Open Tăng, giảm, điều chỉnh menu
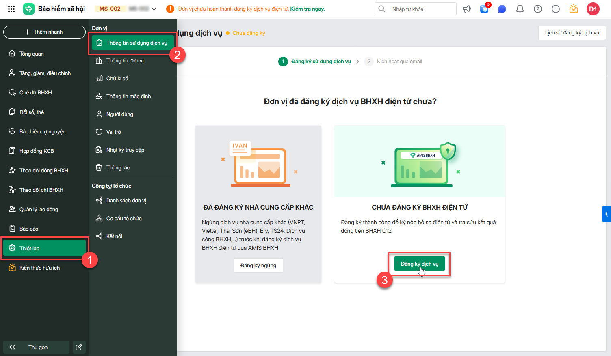The image size is (611, 356). tap(44, 73)
